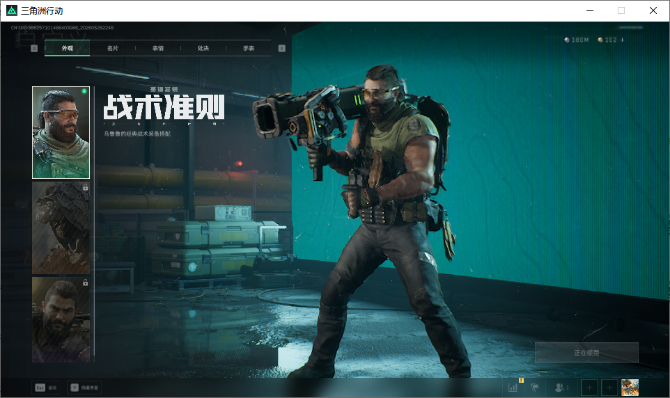Open the 处决 tab

(203, 48)
